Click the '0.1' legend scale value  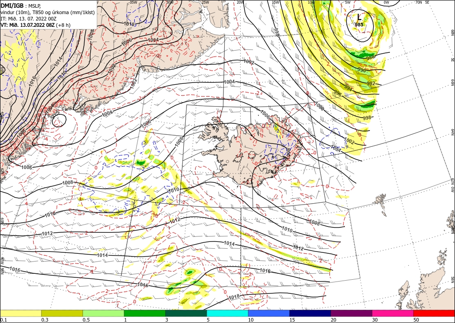[x=3, y=320]
